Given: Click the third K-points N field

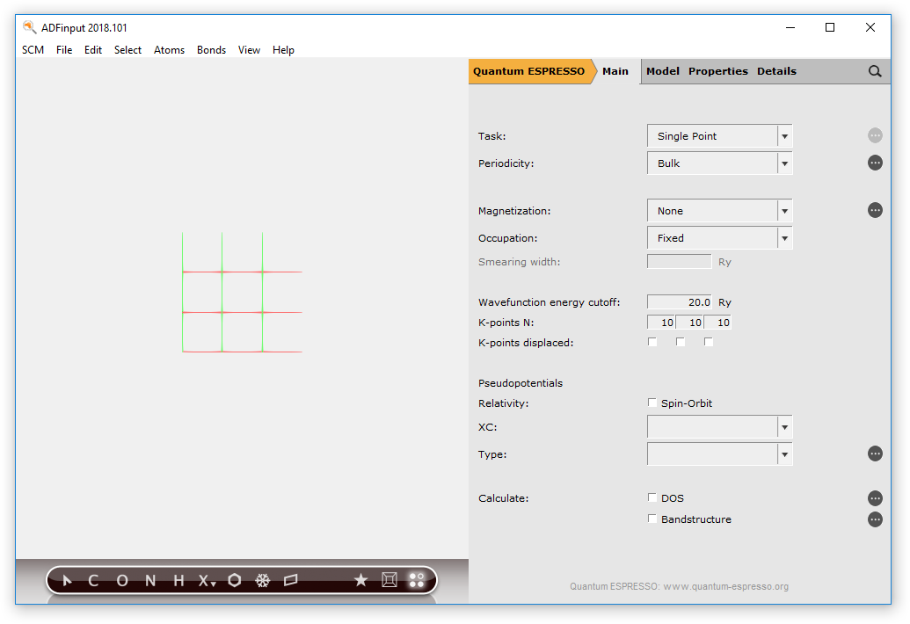Looking at the screenshot, I should tap(717, 323).
